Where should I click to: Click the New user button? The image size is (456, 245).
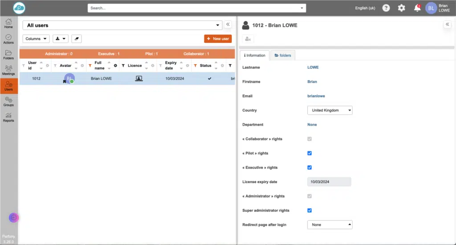(218, 39)
